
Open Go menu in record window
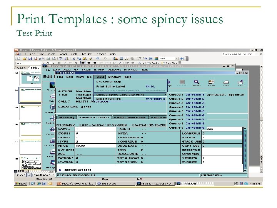[x=89, y=77]
